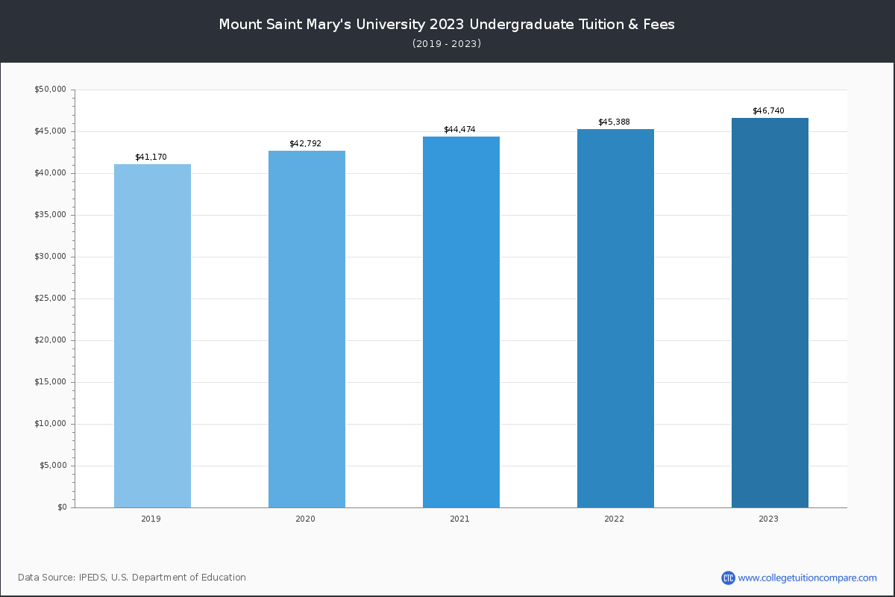This screenshot has height=597, width=895.
Task: Click the $10,000 y-axis label
Action: point(51,424)
